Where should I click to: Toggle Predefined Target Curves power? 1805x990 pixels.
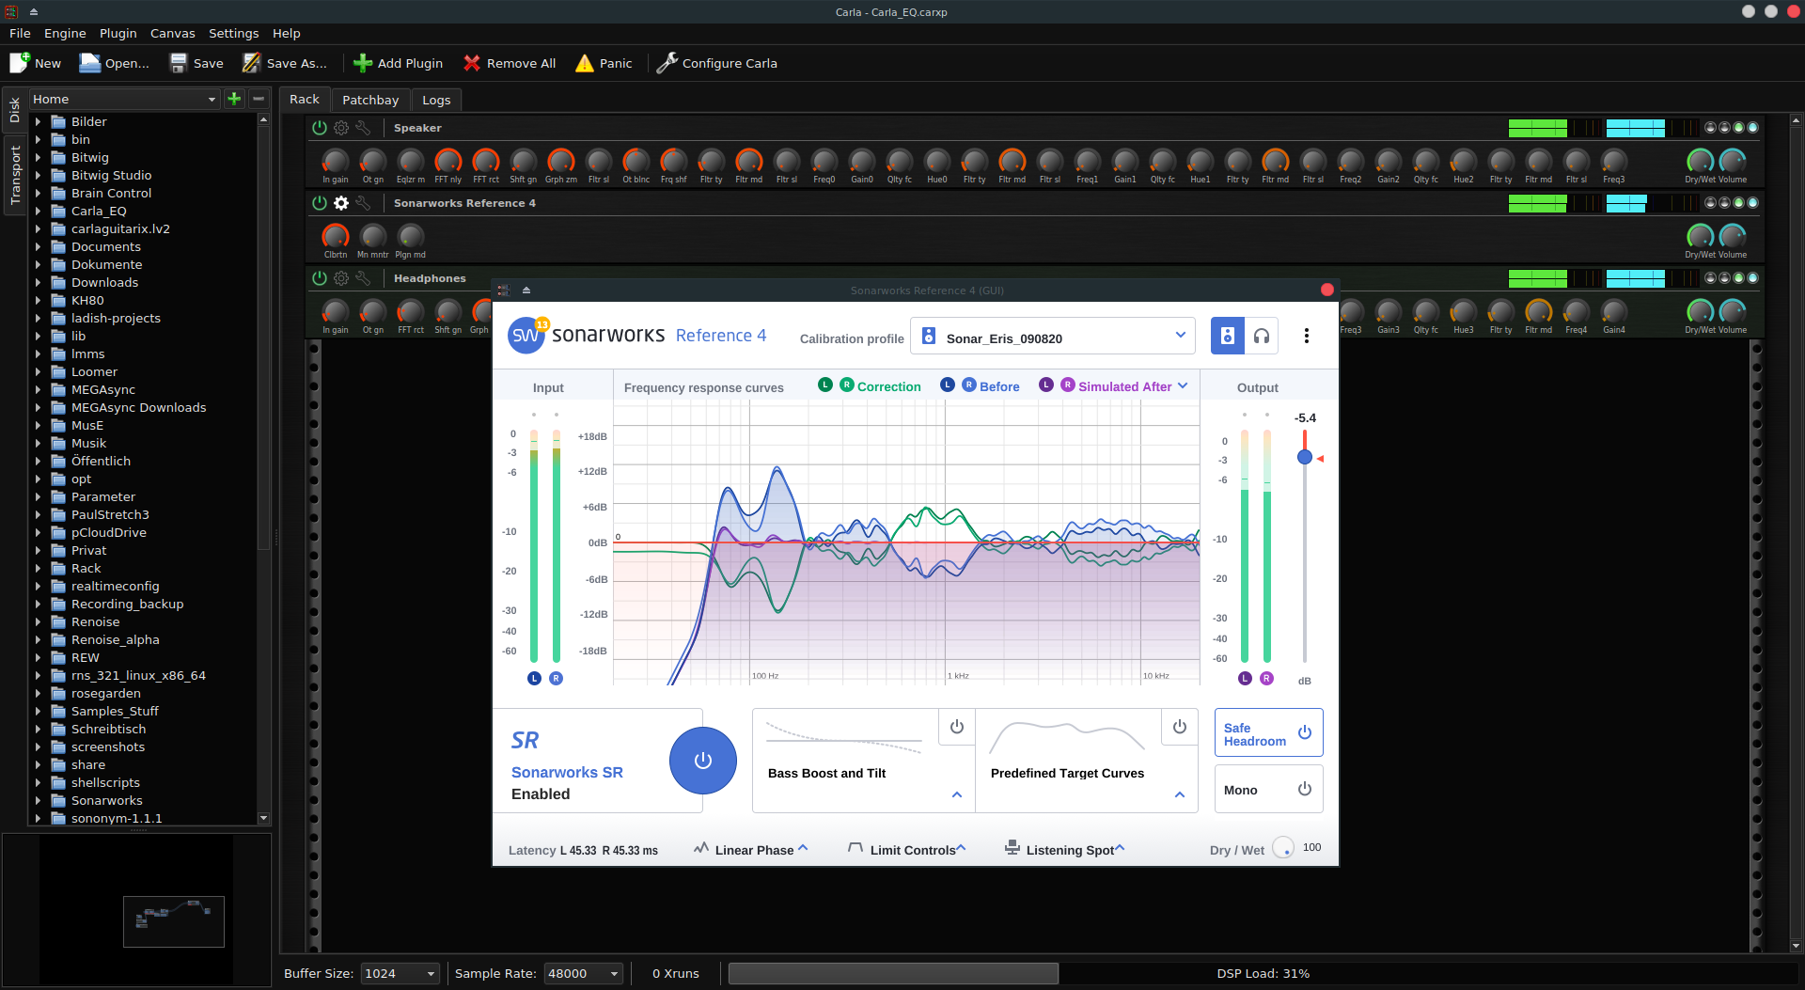(1179, 727)
